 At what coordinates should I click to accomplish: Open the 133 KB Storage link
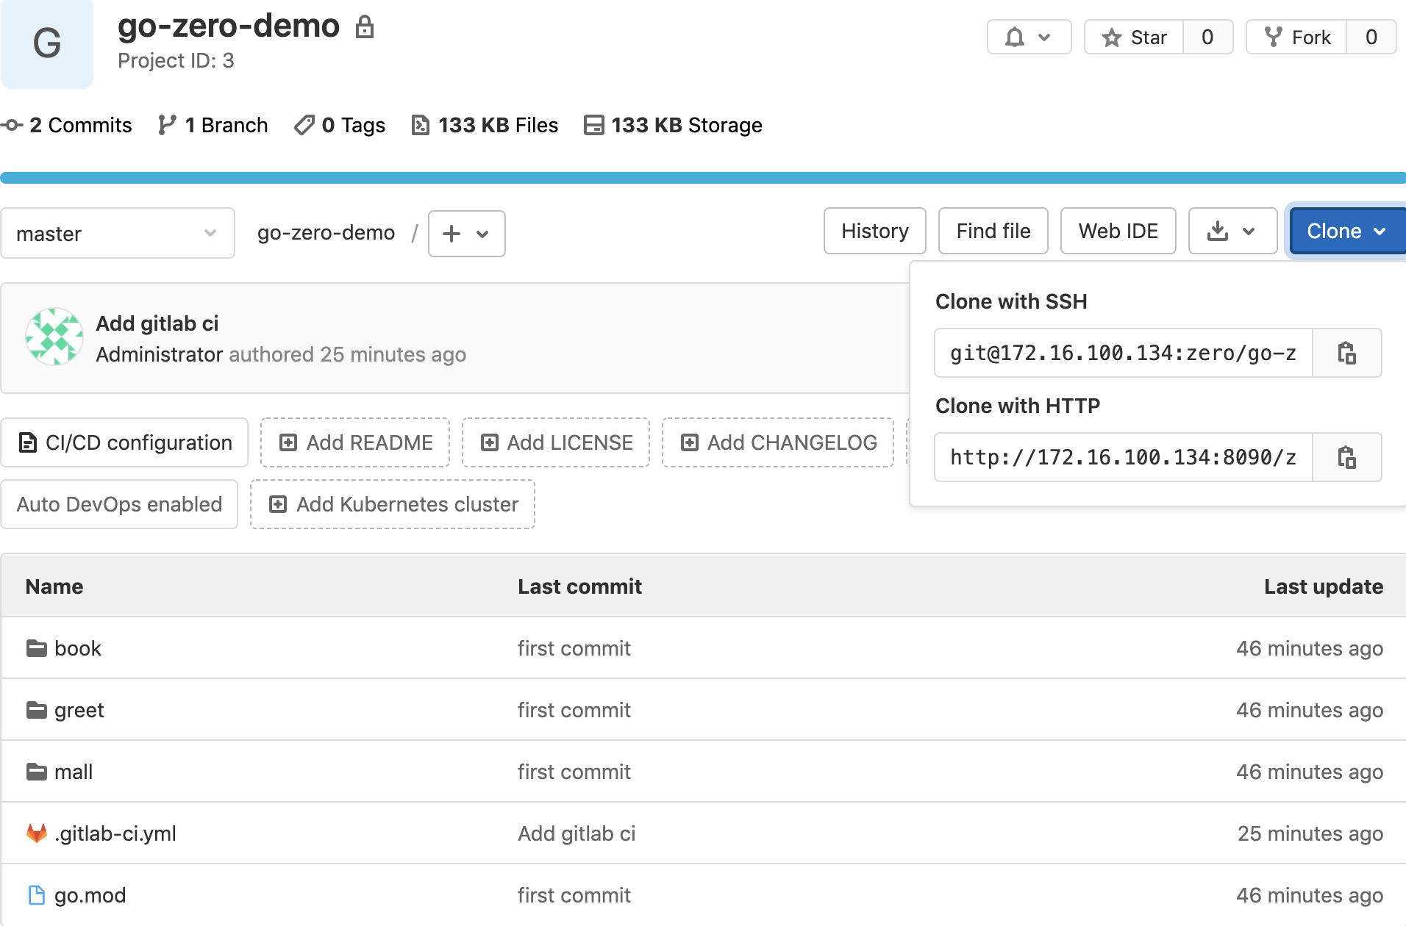[673, 125]
